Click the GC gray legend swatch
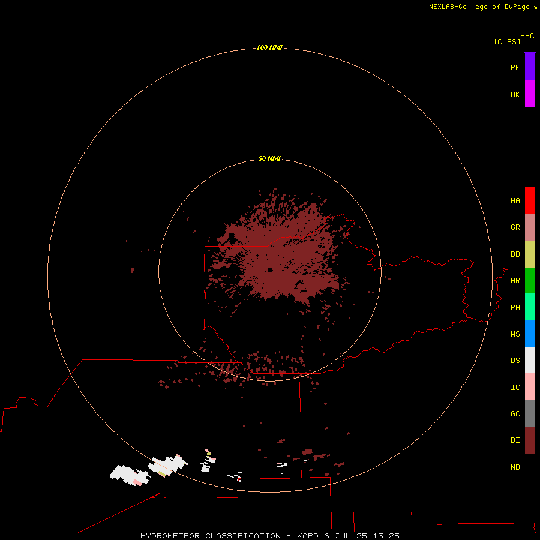The height and width of the screenshot is (540, 540). (530, 413)
